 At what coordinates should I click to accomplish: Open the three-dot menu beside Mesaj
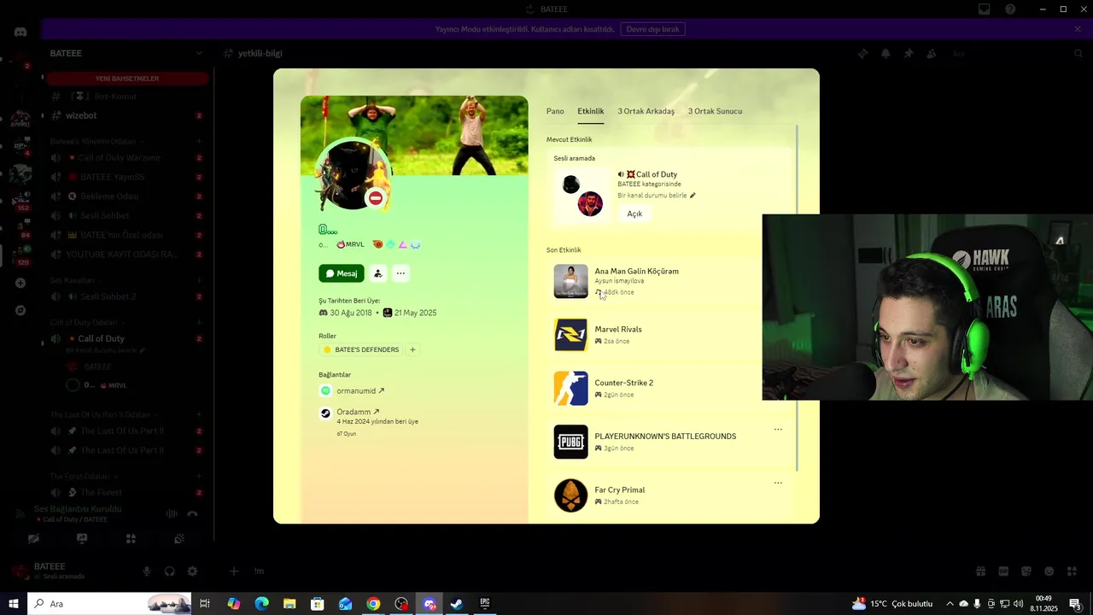tap(400, 273)
